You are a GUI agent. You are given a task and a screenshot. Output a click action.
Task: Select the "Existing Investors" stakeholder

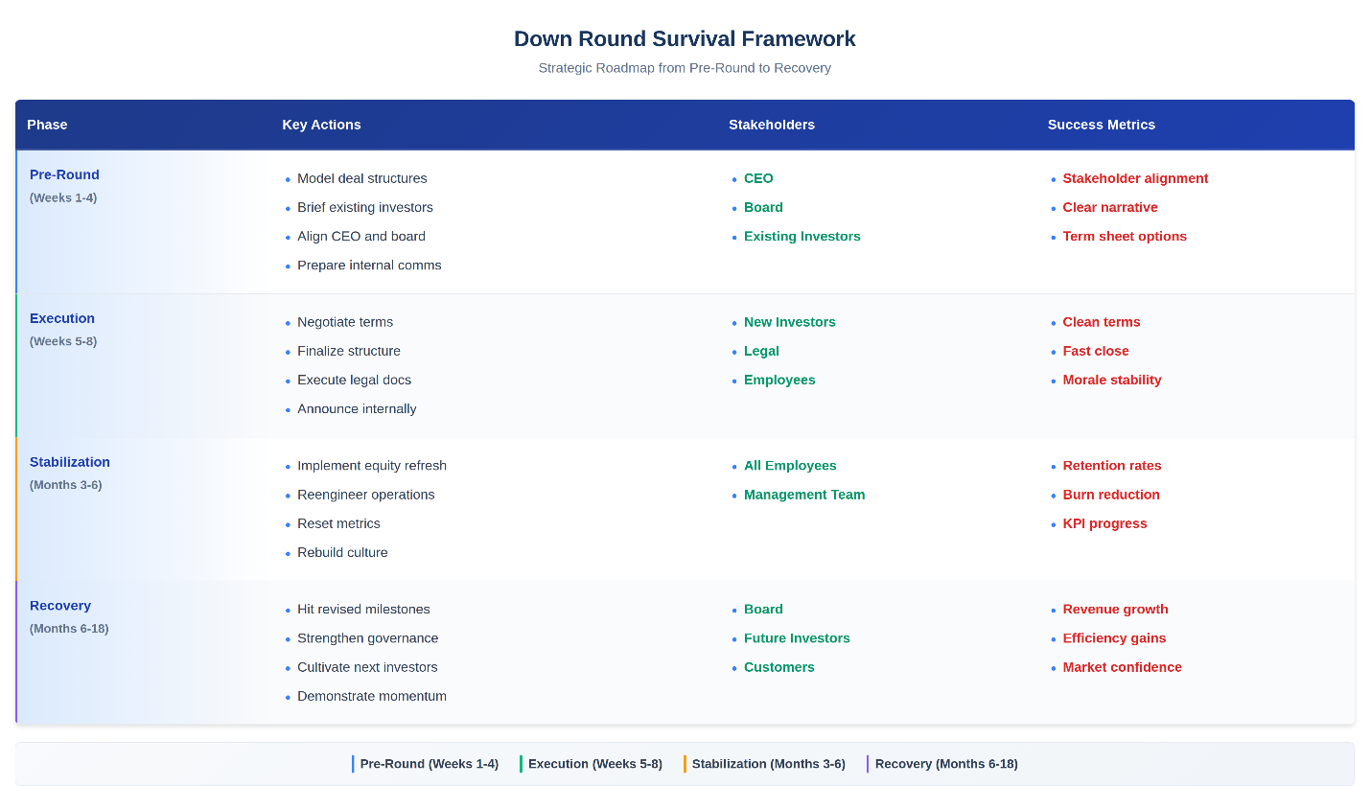pyautogui.click(x=802, y=236)
